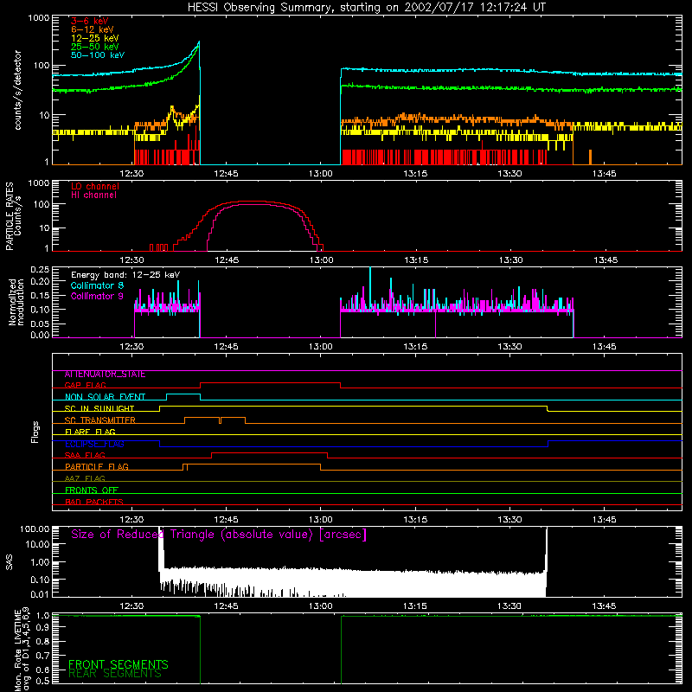The width and height of the screenshot is (692, 692).
Task: Click the LO channel legend label
Action: 95,186
